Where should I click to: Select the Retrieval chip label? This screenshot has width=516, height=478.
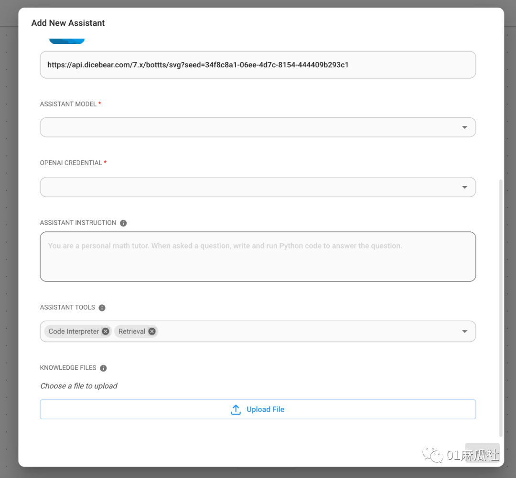point(132,332)
